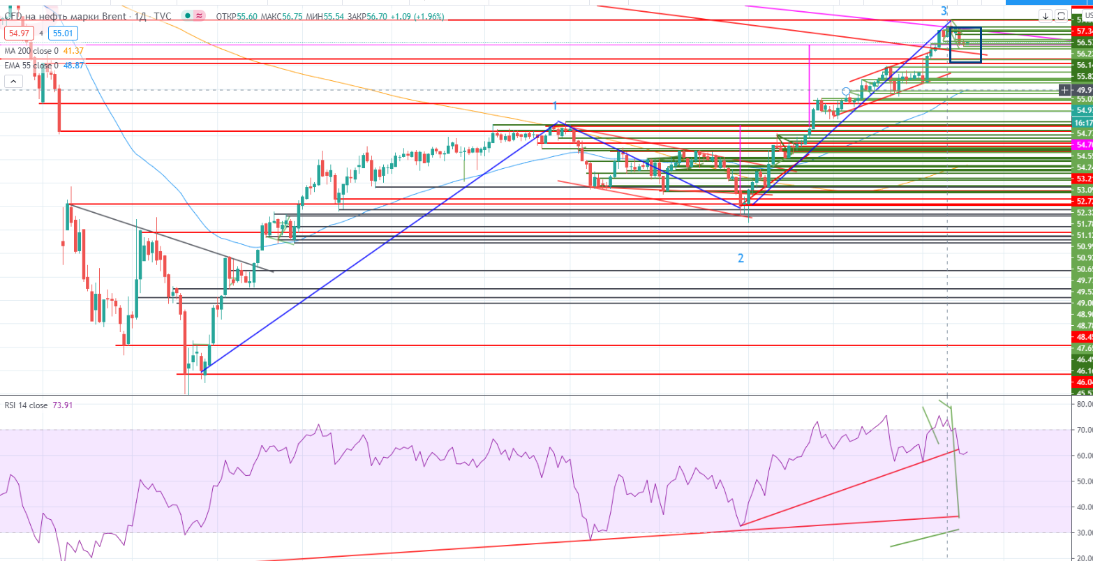Select the MA 200 close indicator label
This screenshot has height=561, width=1093.
(x=31, y=51)
